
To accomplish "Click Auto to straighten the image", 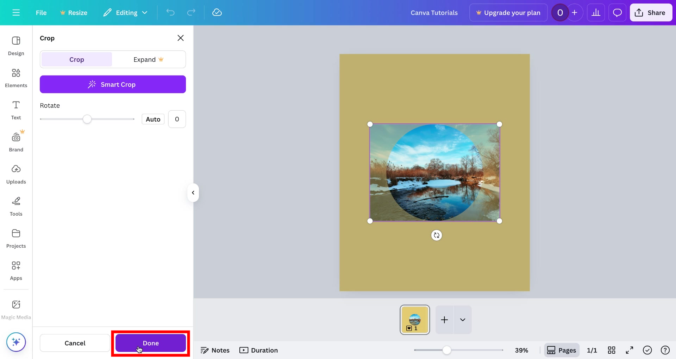I will (153, 119).
